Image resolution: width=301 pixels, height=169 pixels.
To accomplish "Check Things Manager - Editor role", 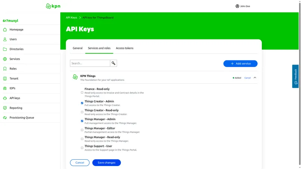I will pos(82,130).
